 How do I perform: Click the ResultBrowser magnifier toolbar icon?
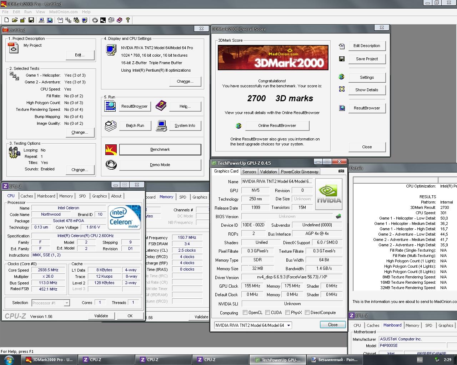[x=50, y=20]
